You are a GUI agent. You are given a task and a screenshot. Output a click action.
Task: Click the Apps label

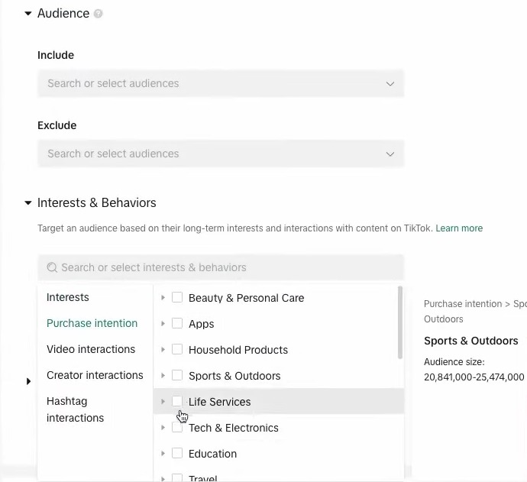202,324
